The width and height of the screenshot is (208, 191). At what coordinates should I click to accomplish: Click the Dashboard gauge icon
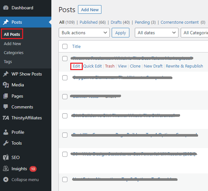[6, 8]
